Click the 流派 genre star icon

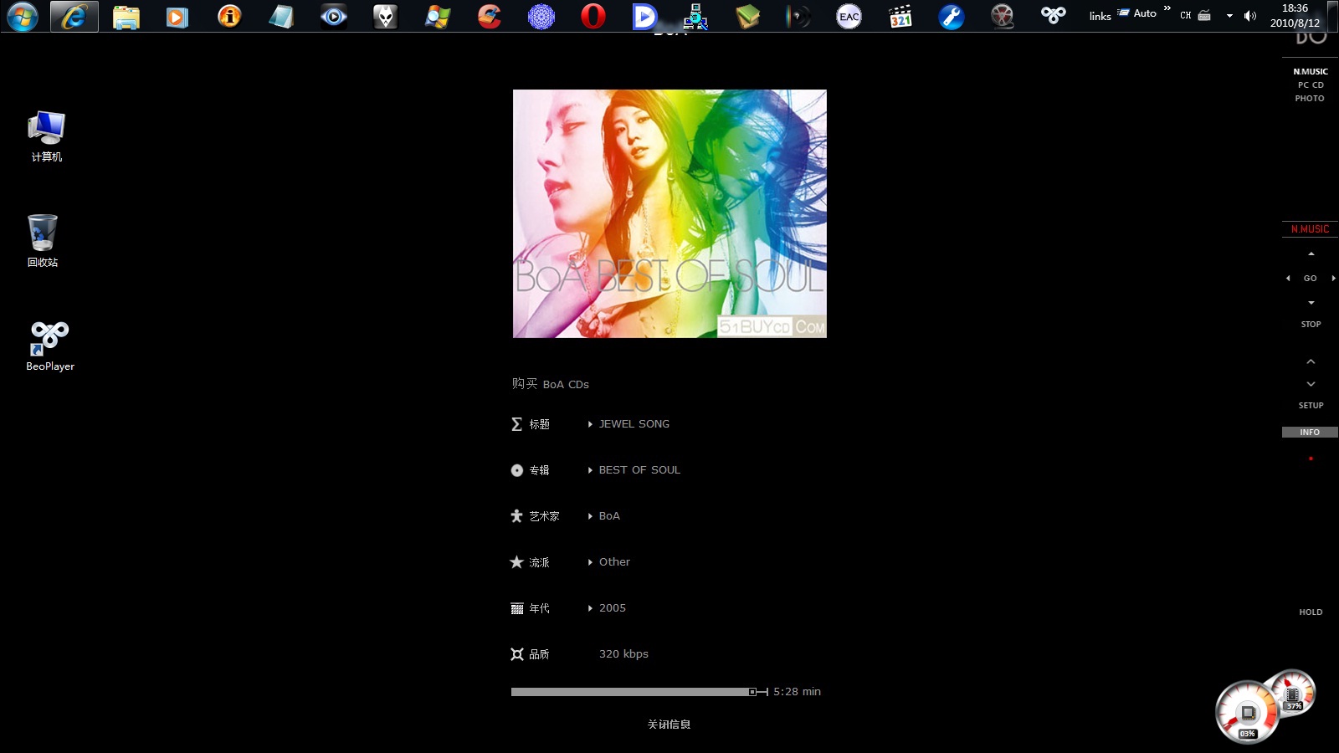[516, 562]
